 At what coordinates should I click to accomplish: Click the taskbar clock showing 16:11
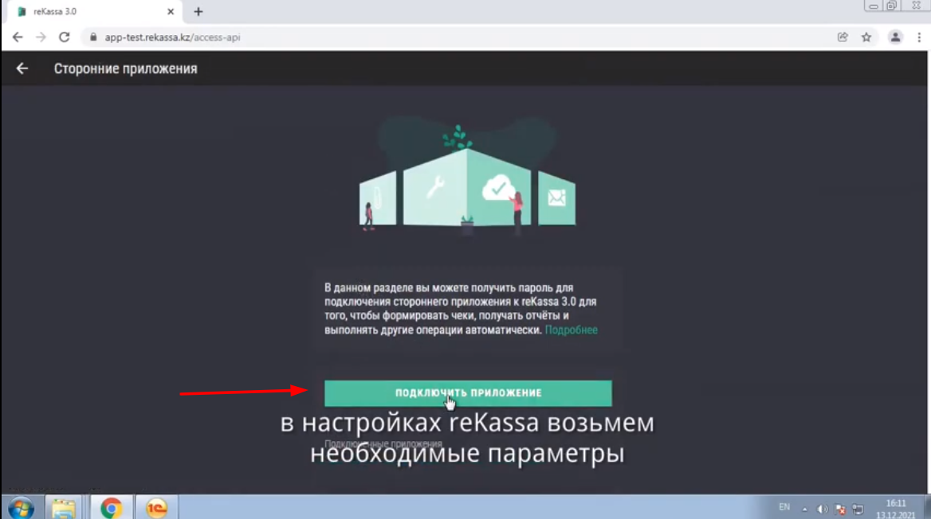(895, 509)
